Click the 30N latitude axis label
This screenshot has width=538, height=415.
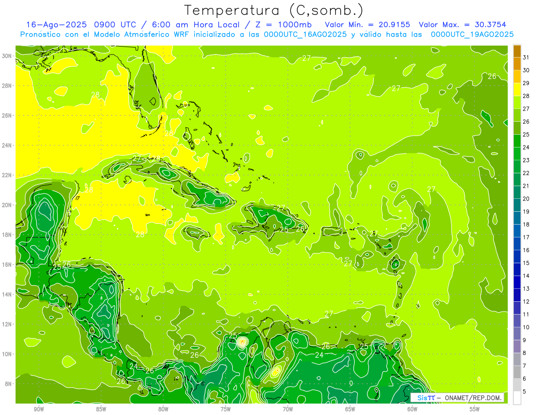click(x=8, y=56)
